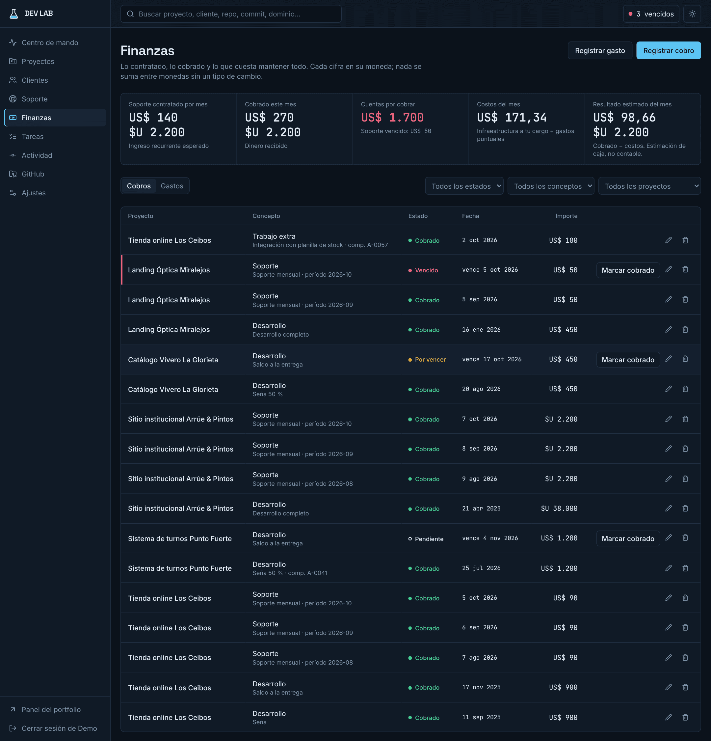
Task: Click pencil icon on the 5 oct 2026 Los Ceibos row
Action: 668,598
